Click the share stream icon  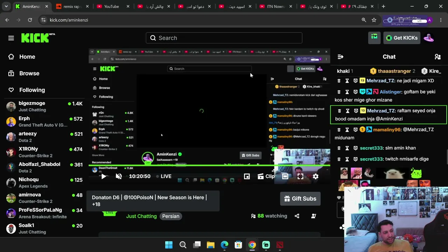pos(297,216)
